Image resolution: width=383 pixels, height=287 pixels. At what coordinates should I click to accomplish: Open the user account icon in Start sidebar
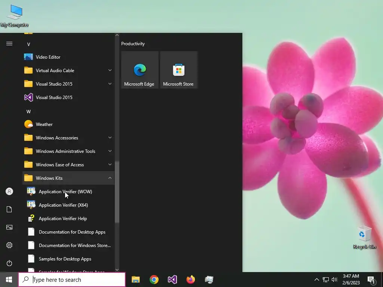(9, 191)
